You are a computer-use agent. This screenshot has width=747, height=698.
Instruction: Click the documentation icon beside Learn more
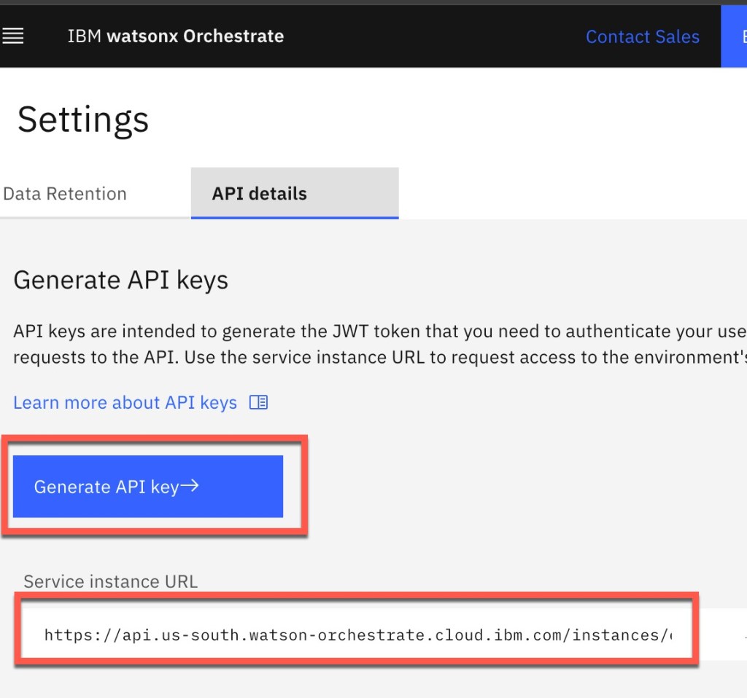pos(258,402)
